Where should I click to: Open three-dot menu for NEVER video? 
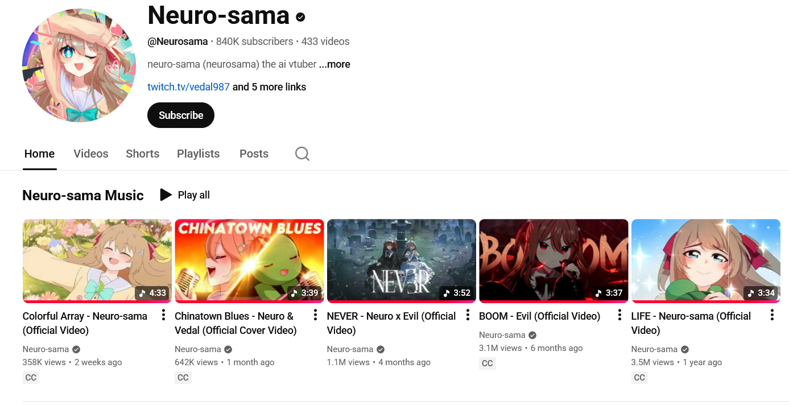(x=468, y=315)
